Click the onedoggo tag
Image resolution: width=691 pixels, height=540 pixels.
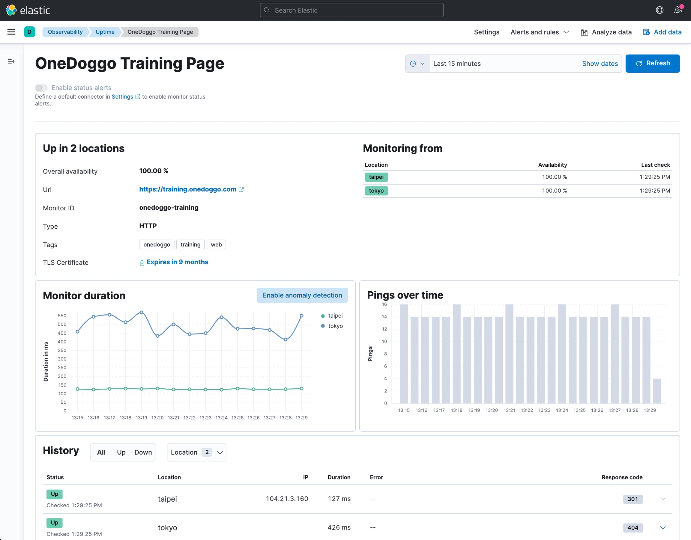[157, 245]
